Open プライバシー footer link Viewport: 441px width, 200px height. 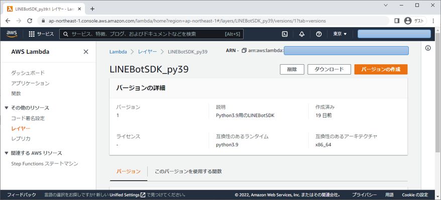pos(364,194)
